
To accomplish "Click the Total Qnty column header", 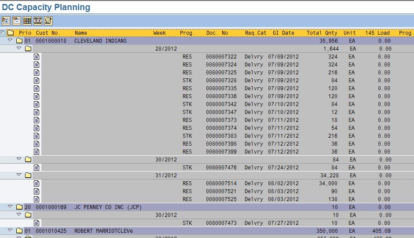I will 322,33.
